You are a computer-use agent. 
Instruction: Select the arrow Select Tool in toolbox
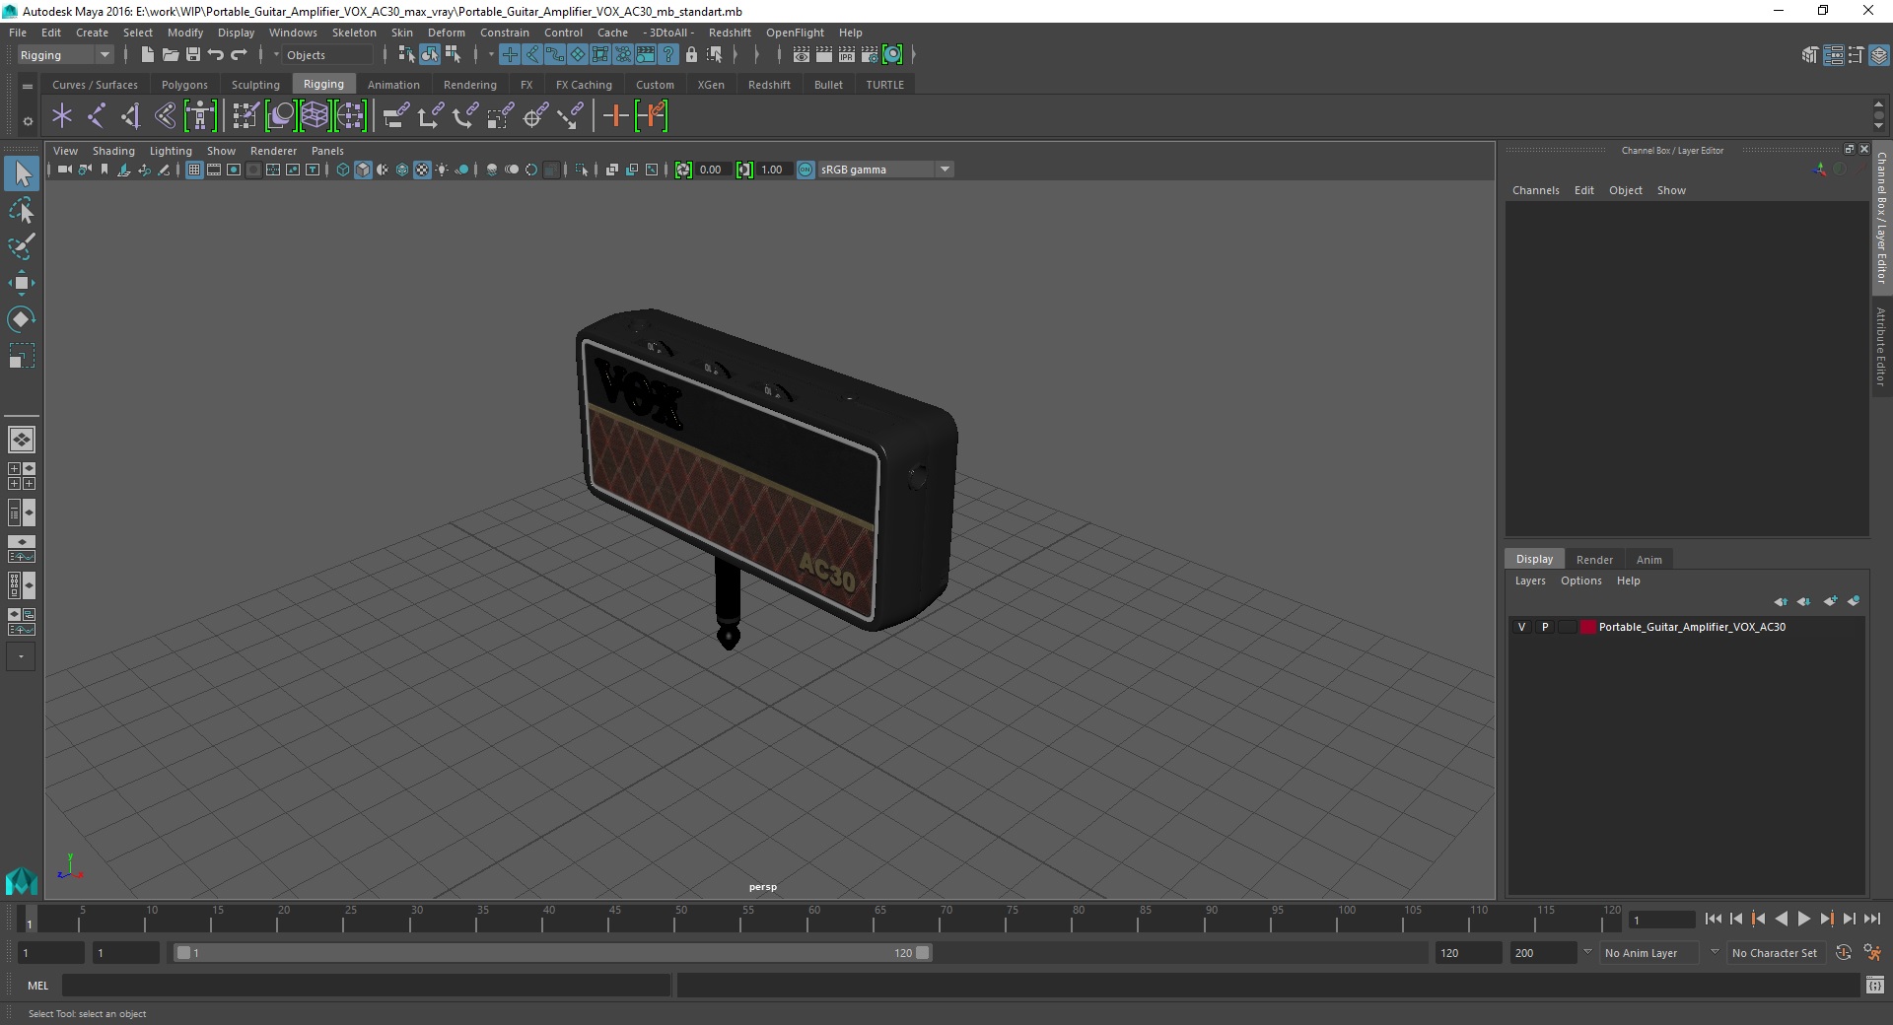22,174
